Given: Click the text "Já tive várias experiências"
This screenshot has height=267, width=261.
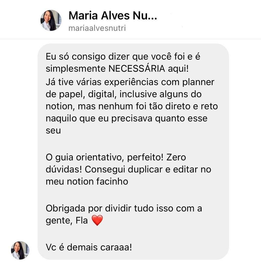Looking at the screenshot, I should 102,82.
